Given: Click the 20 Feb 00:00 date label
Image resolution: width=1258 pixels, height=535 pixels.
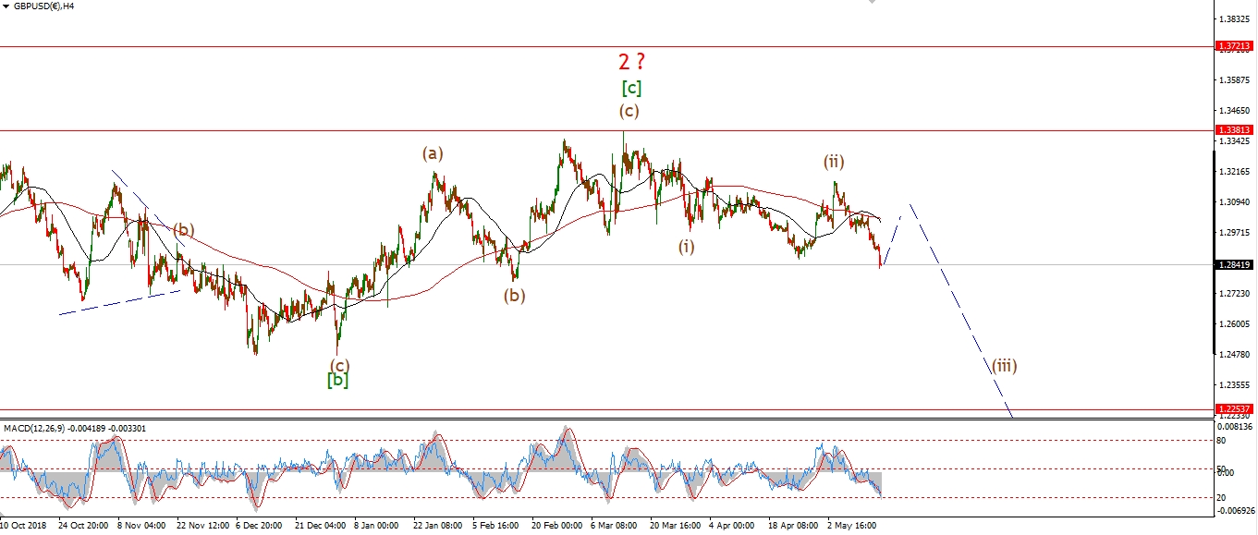Looking at the screenshot, I should (556, 525).
